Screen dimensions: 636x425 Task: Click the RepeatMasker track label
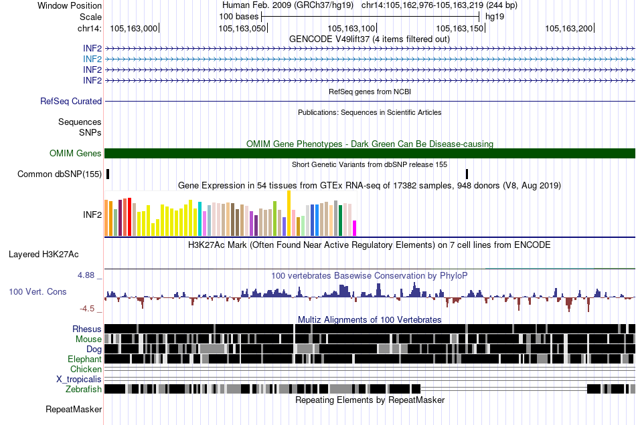pyautogui.click(x=74, y=409)
